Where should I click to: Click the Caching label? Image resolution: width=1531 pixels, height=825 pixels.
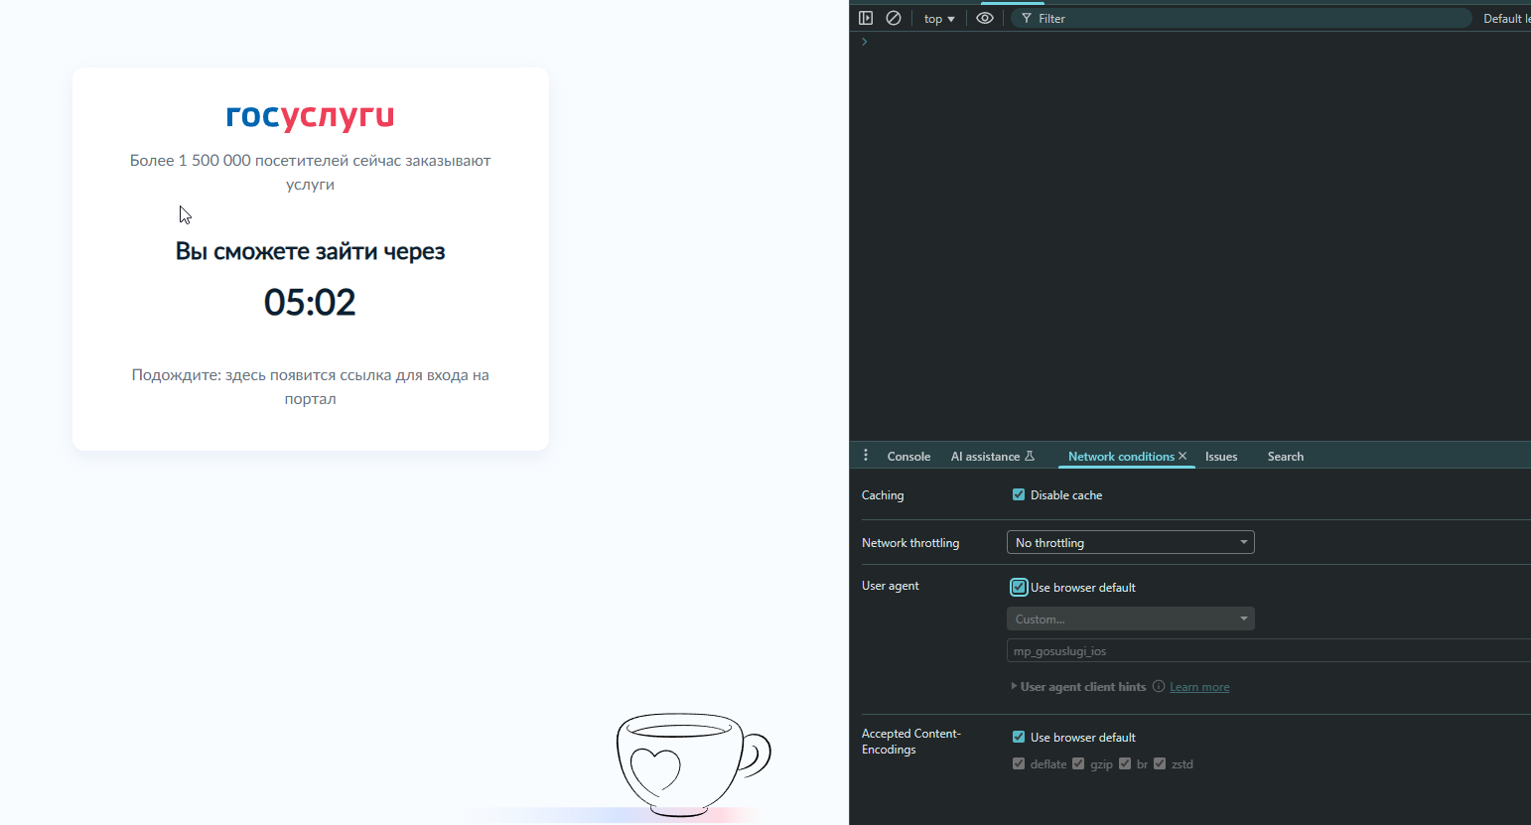pyautogui.click(x=883, y=495)
